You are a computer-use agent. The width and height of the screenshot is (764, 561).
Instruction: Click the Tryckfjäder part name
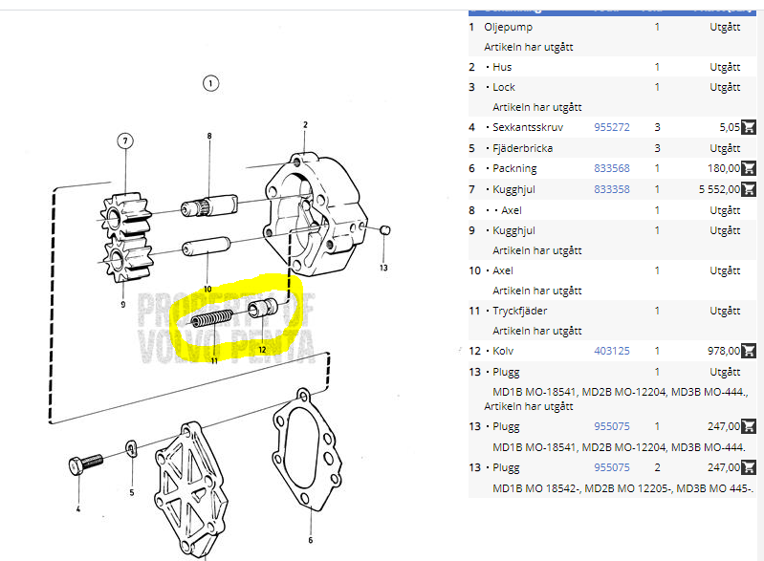point(519,312)
